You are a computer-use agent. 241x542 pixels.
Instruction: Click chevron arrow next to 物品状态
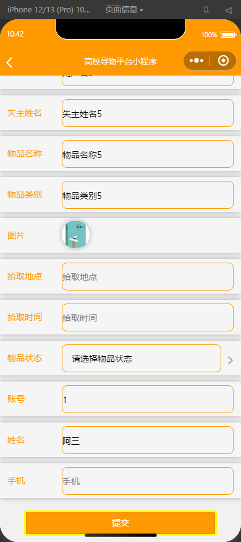click(230, 360)
